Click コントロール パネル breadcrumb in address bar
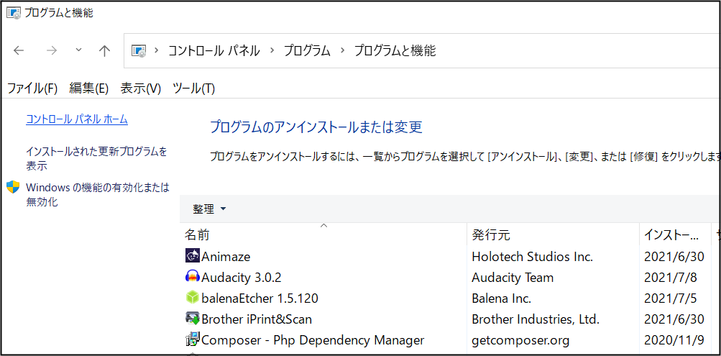Screen dimensions: 721x356 click(213, 50)
